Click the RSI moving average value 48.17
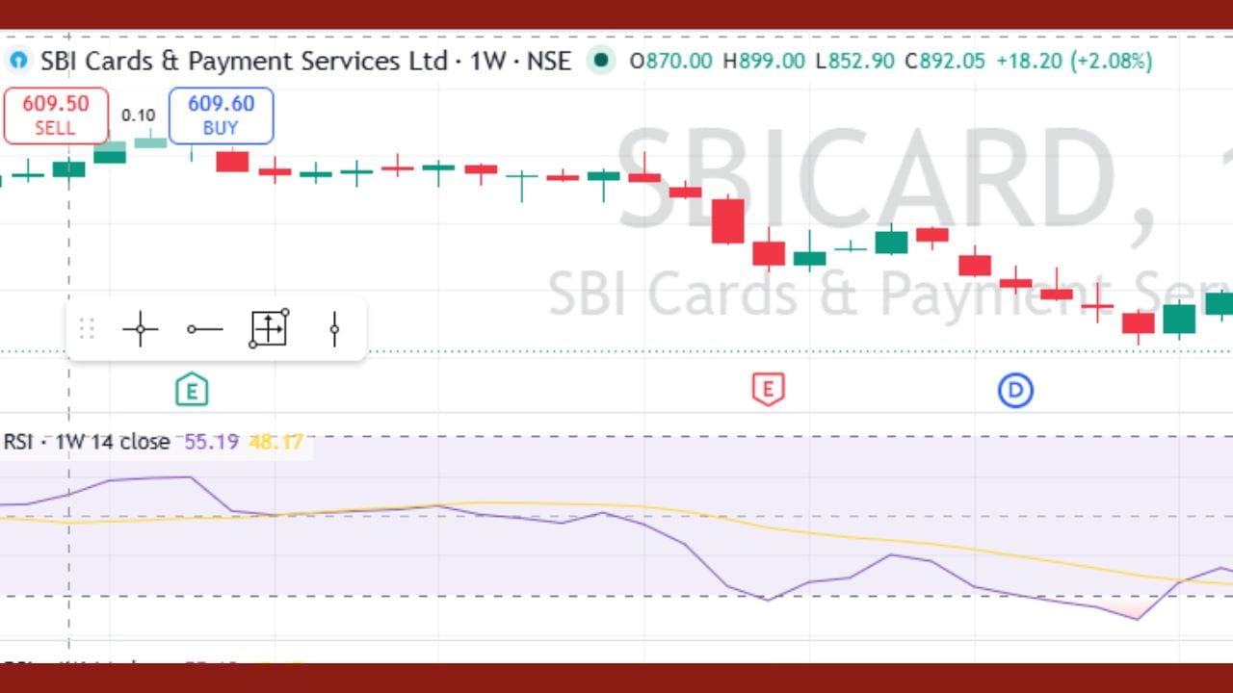Screen dimensions: 1233x693 (x=275, y=442)
